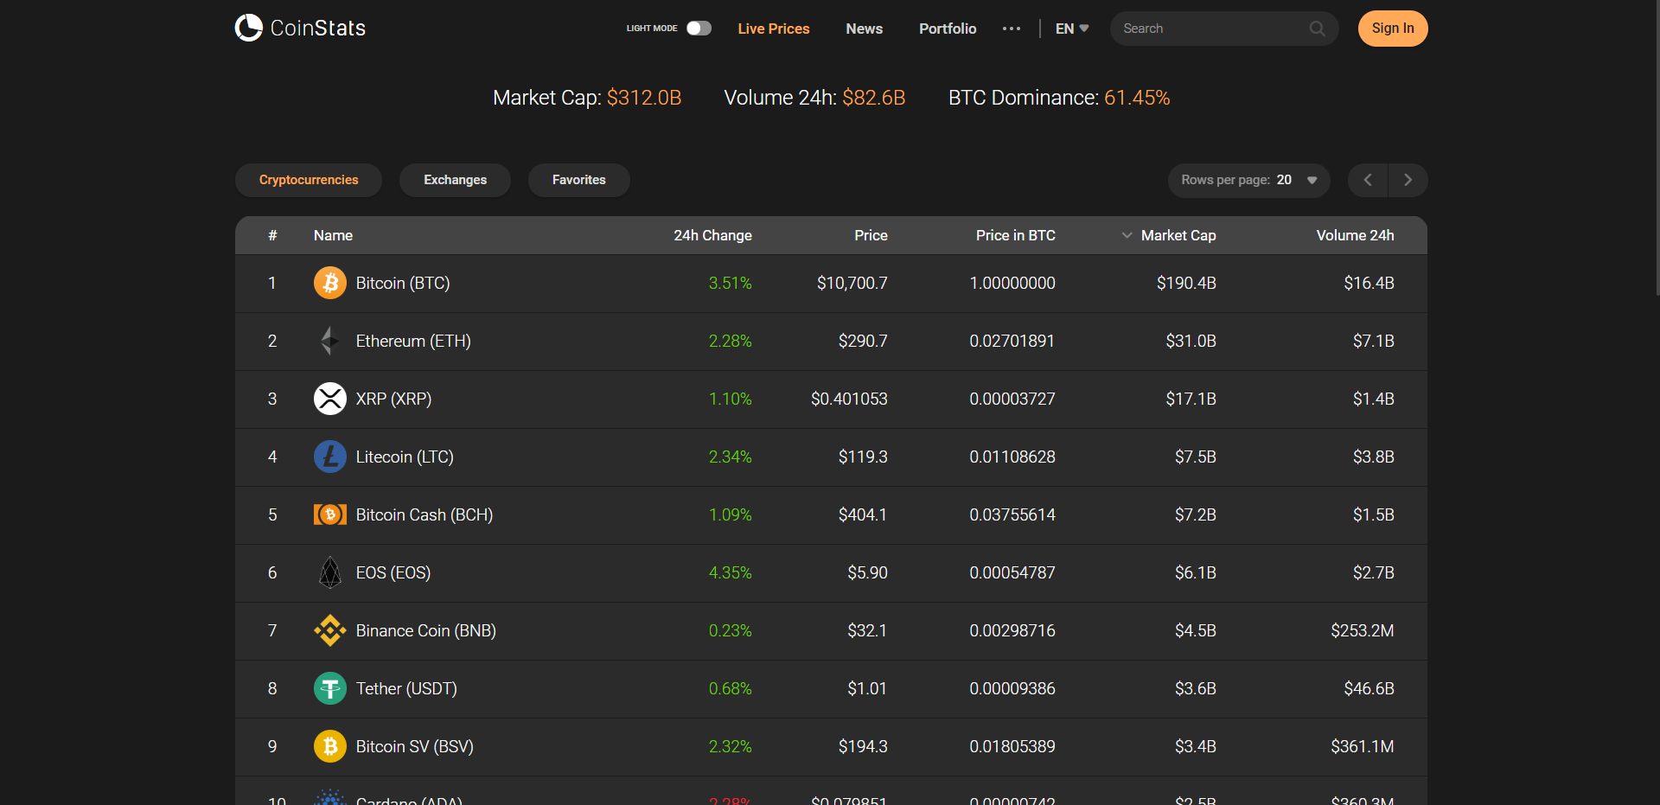
Task: Open the Litecoin (LTC) name link
Action: (405, 457)
